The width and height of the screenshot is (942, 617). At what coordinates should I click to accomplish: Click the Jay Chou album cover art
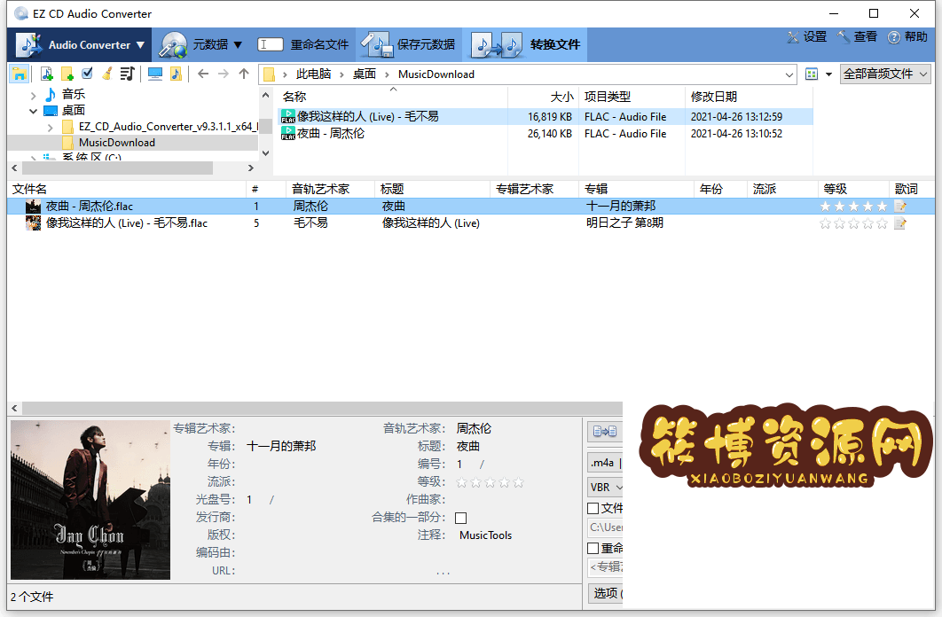click(90, 499)
